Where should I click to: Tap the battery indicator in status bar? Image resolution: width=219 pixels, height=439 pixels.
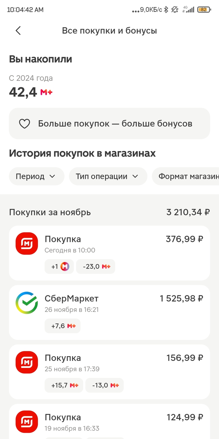click(x=204, y=10)
